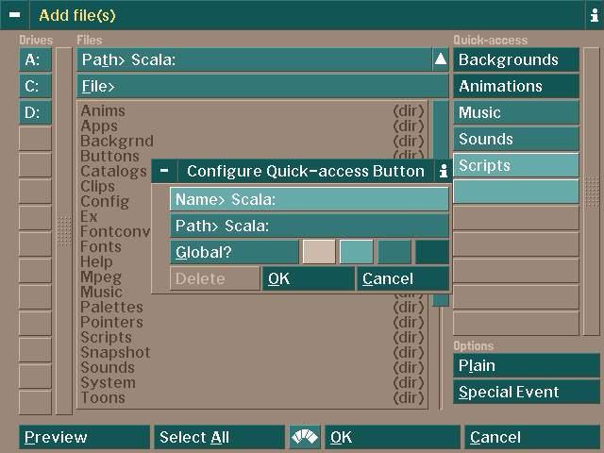The height and width of the screenshot is (453, 604).
Task: Click the minus icon on Configure Quick-access dialog
Action: point(164,171)
